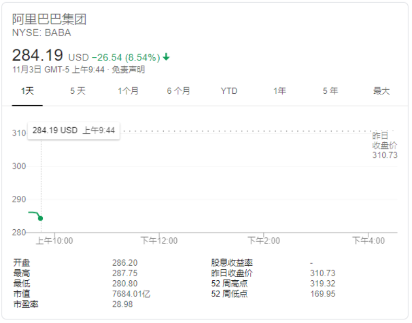Click the 昨日收盘价 310.73 chart label
412x323 pixels.
point(385,145)
